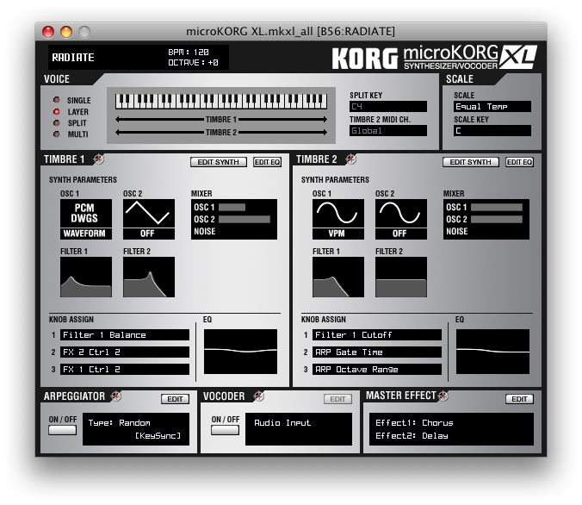Toggle Vocoder ON/OFF button
The height and width of the screenshot is (505, 582).
(x=225, y=430)
